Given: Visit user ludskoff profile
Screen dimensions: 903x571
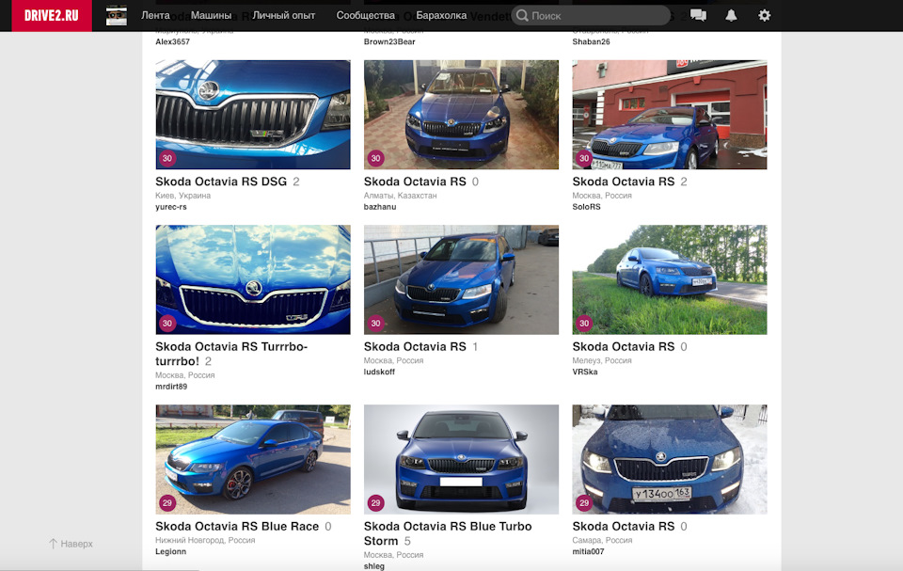Looking at the screenshot, I should pos(379,373).
